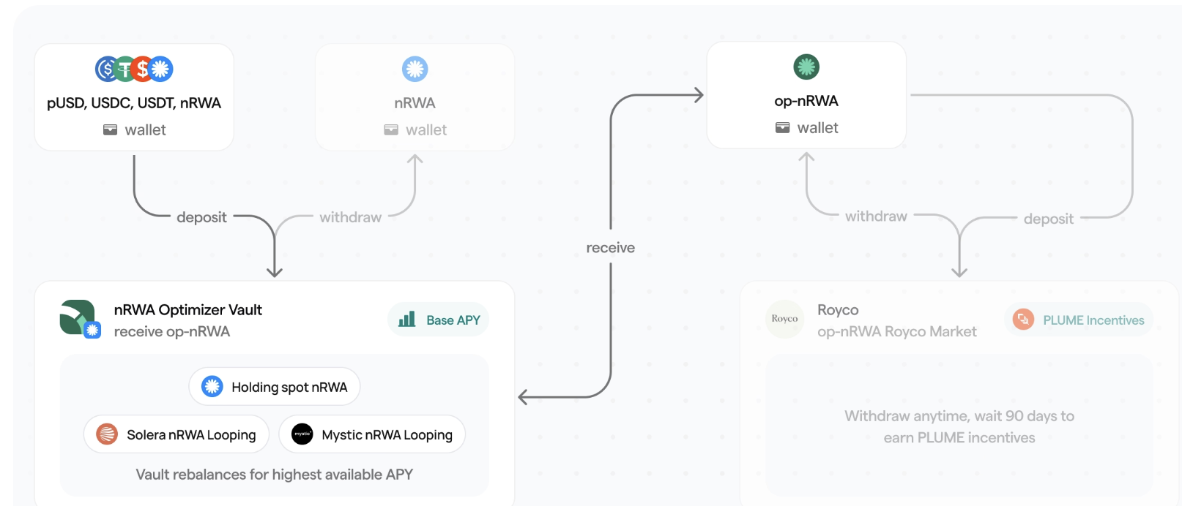Click the op-nRWA Royco Market subtitle
1182x506 pixels.
[896, 332]
